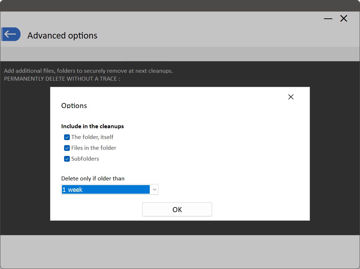This screenshot has height=269, width=360.
Task: Confirm options with the OK button
Action: [x=177, y=210]
